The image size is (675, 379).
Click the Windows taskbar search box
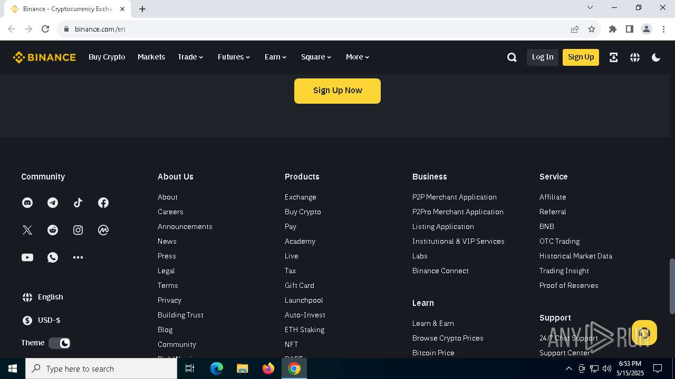pos(101,368)
